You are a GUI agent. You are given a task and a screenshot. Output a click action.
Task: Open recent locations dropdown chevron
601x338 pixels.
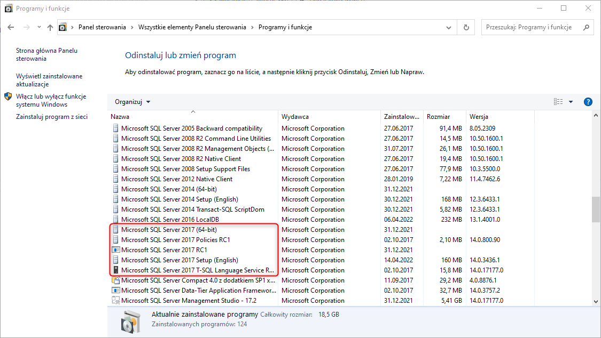pyautogui.click(x=39, y=27)
